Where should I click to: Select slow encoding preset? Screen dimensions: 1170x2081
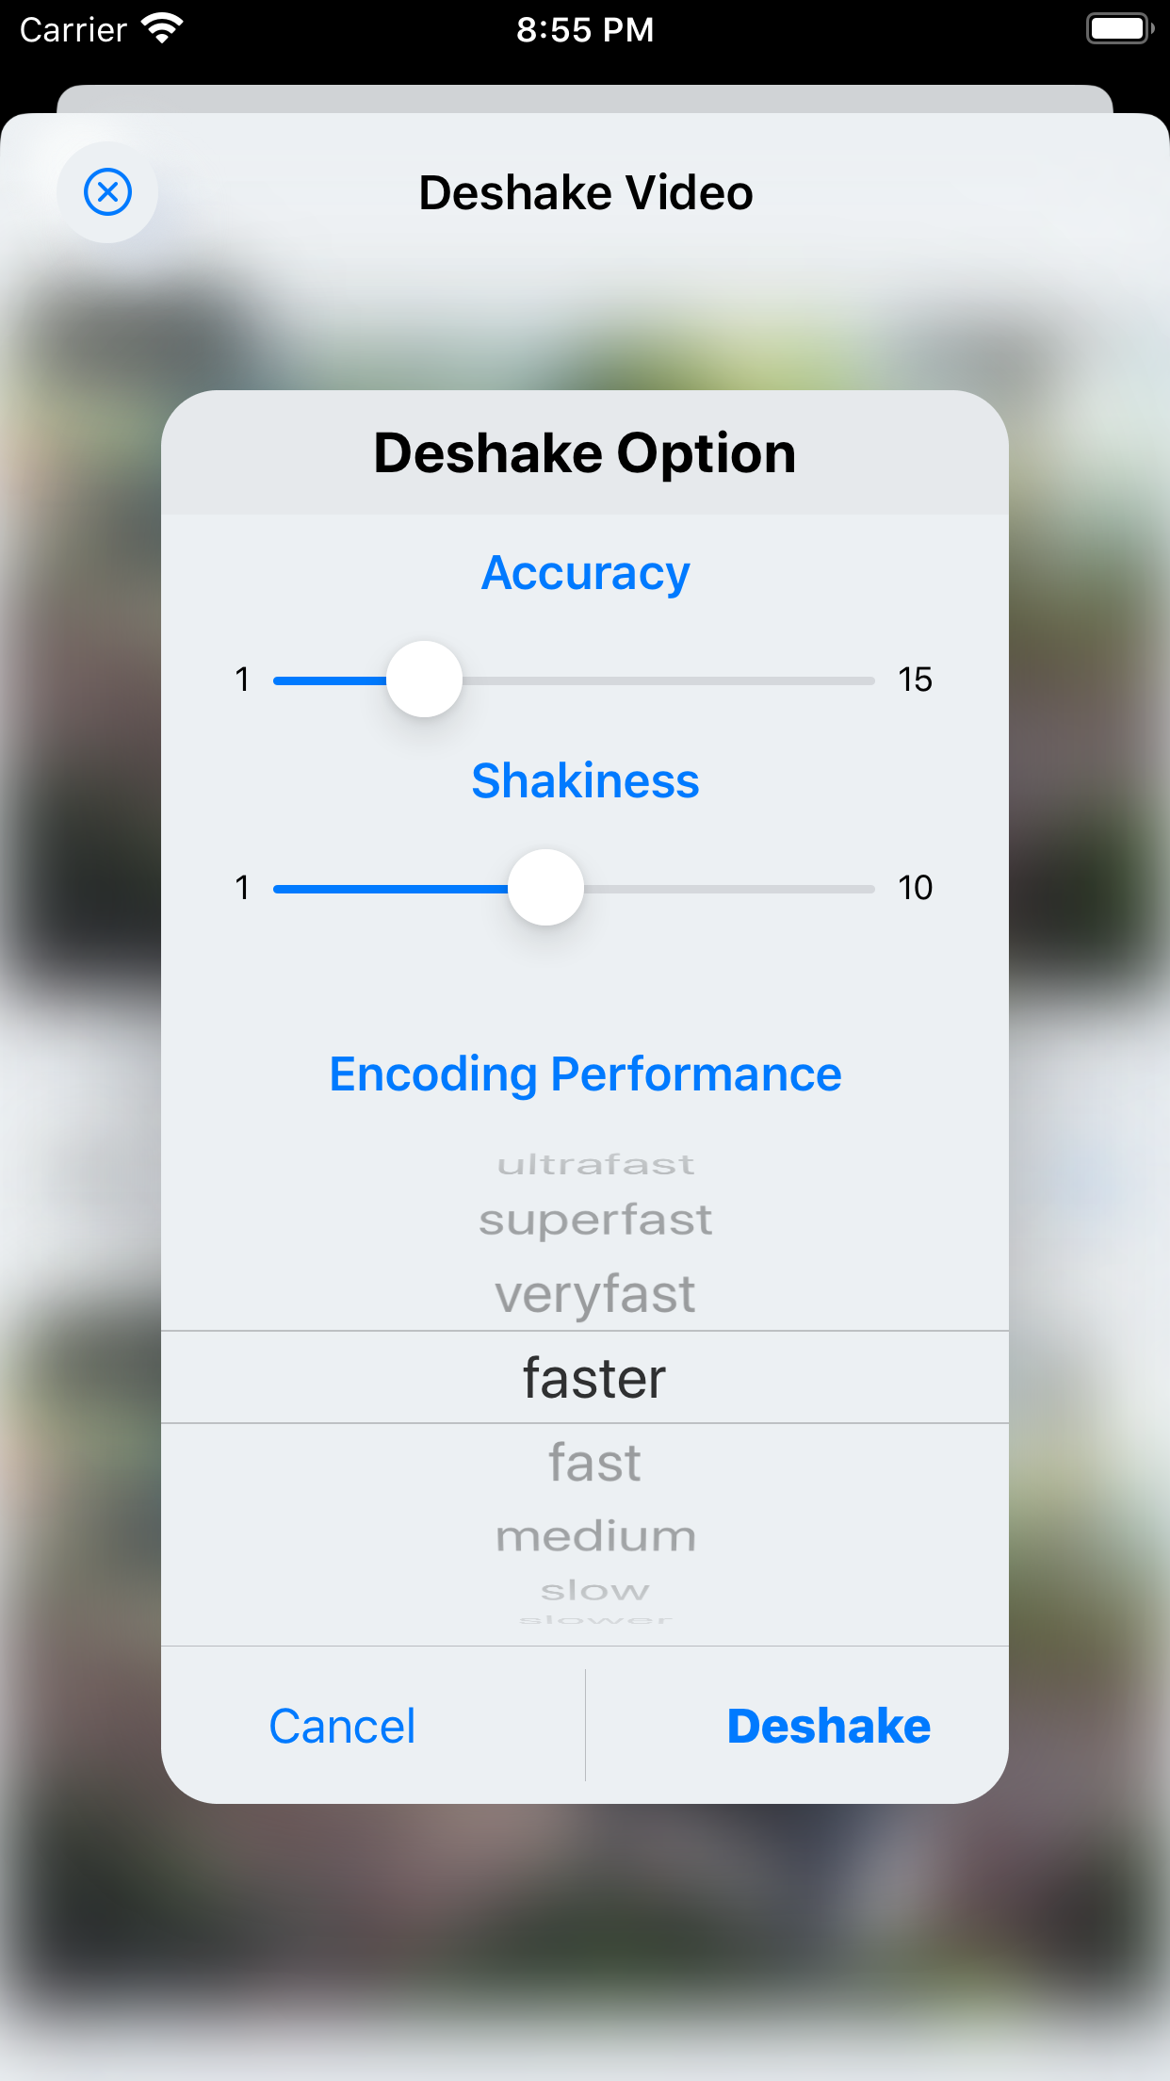595,1591
